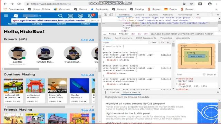Image resolution: width=221 pixels, height=124 pixels.
Task: Open Roblox search magnifier icon
Action: 60,15
